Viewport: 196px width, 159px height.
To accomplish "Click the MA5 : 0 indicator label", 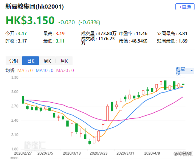I will click(25, 71).
